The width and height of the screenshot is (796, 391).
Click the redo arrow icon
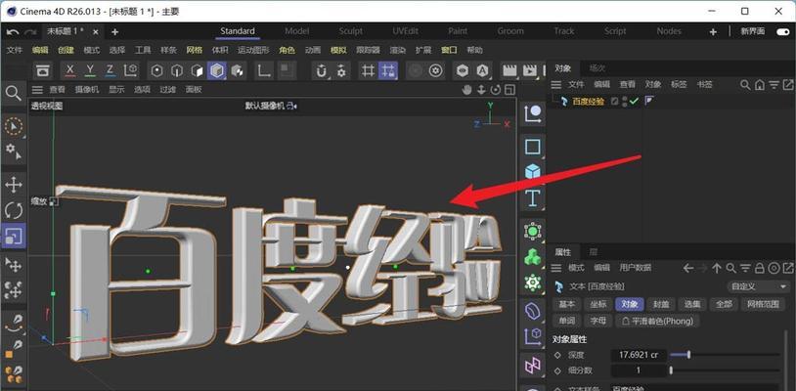30,32
